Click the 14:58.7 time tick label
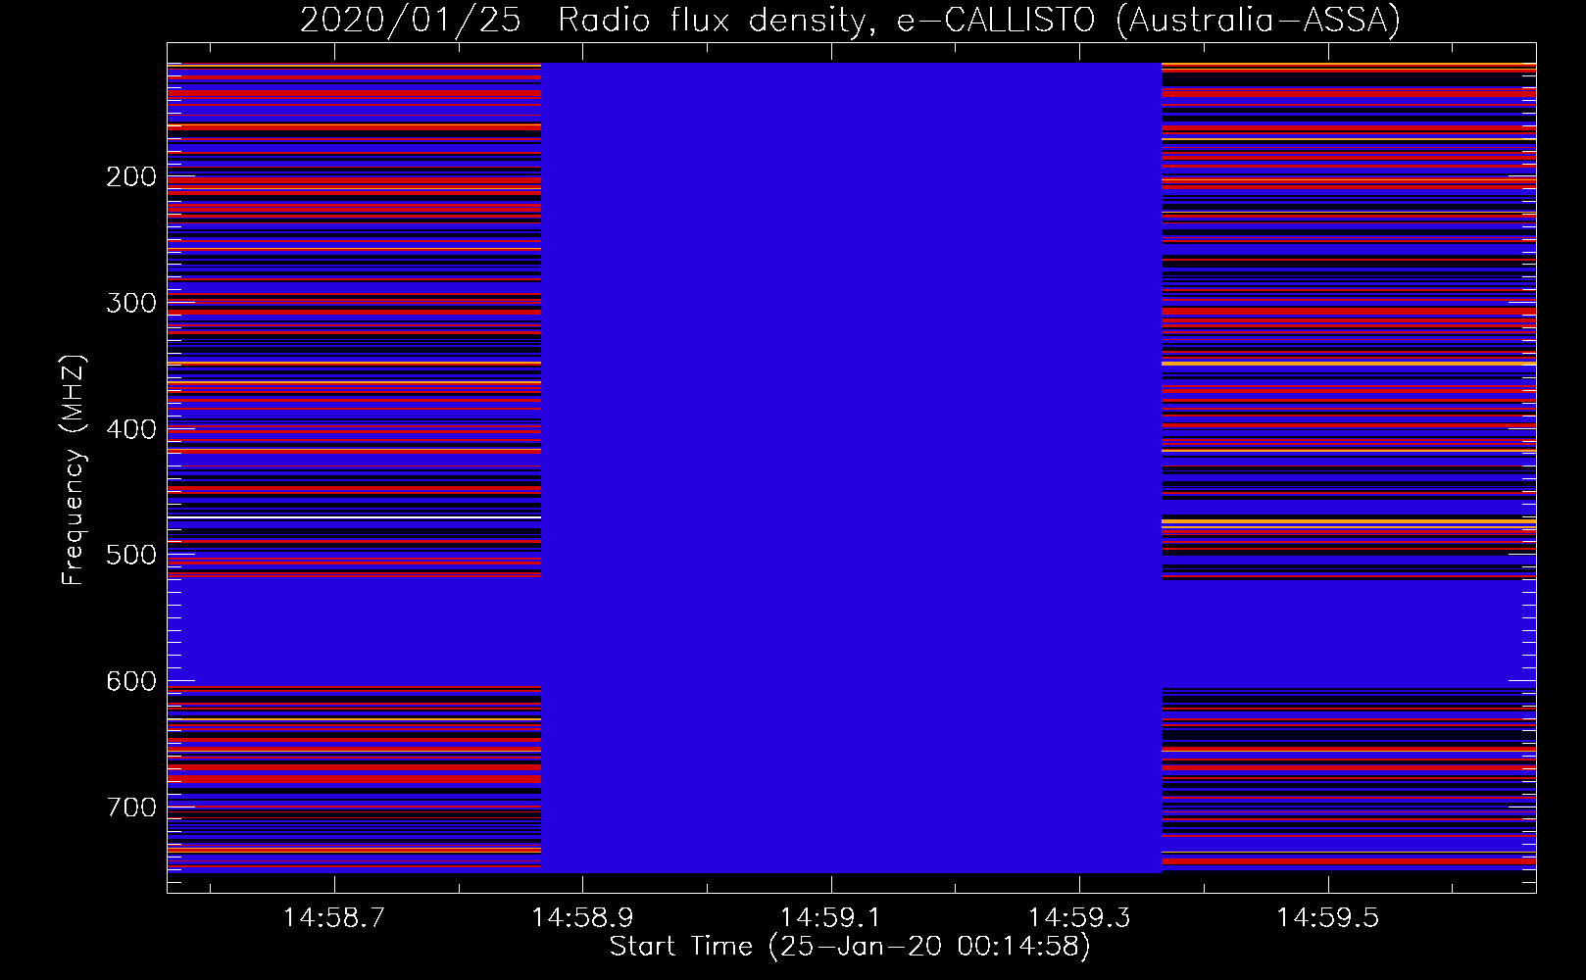1586x980 pixels. pyautogui.click(x=335, y=918)
